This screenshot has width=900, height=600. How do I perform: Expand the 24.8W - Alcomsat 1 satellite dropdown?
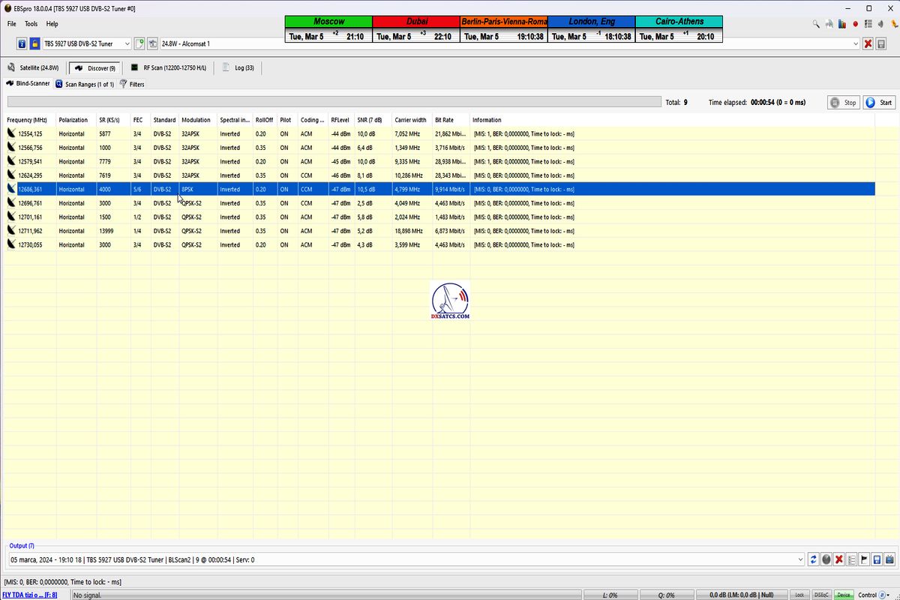[x=856, y=44]
